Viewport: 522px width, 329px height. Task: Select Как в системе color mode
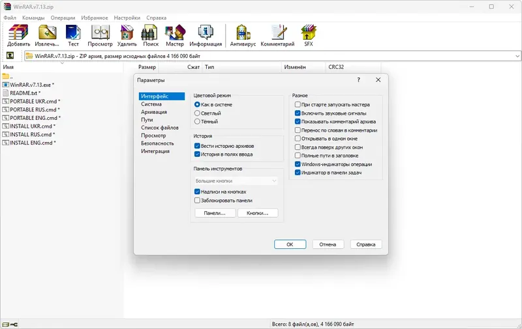click(x=197, y=104)
